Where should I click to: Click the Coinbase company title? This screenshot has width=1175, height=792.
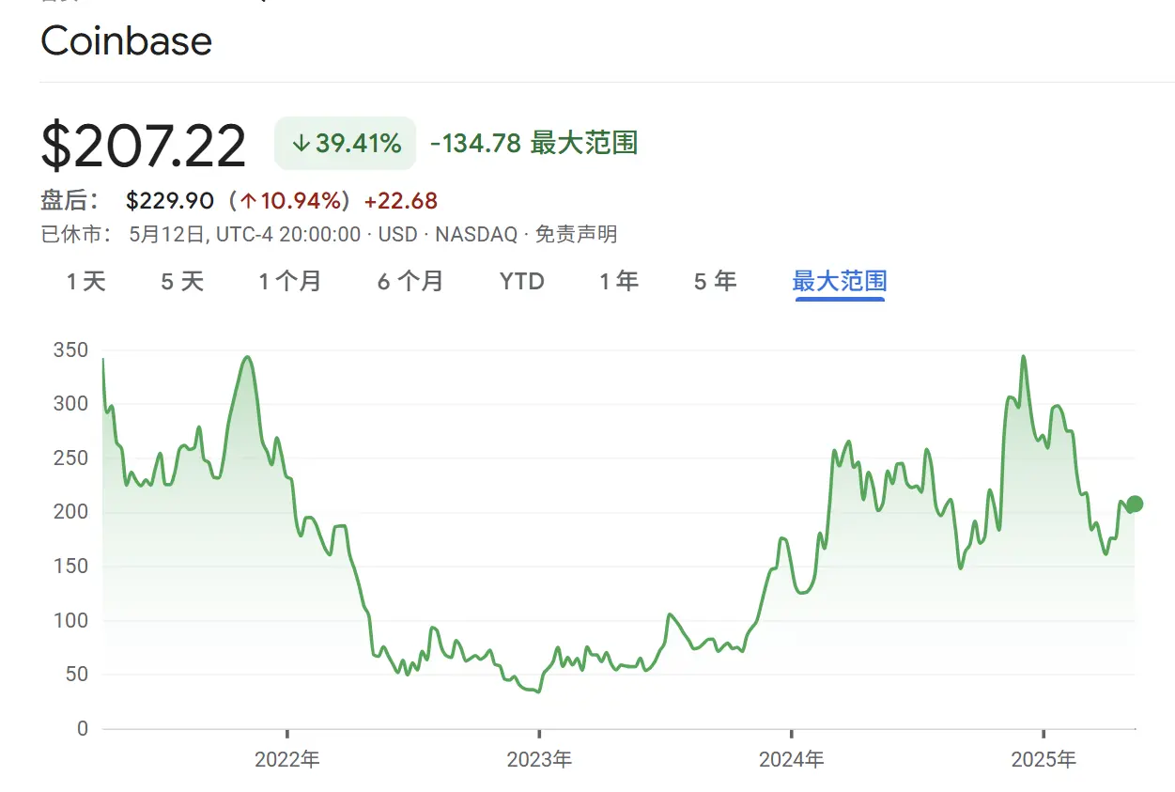(x=127, y=41)
